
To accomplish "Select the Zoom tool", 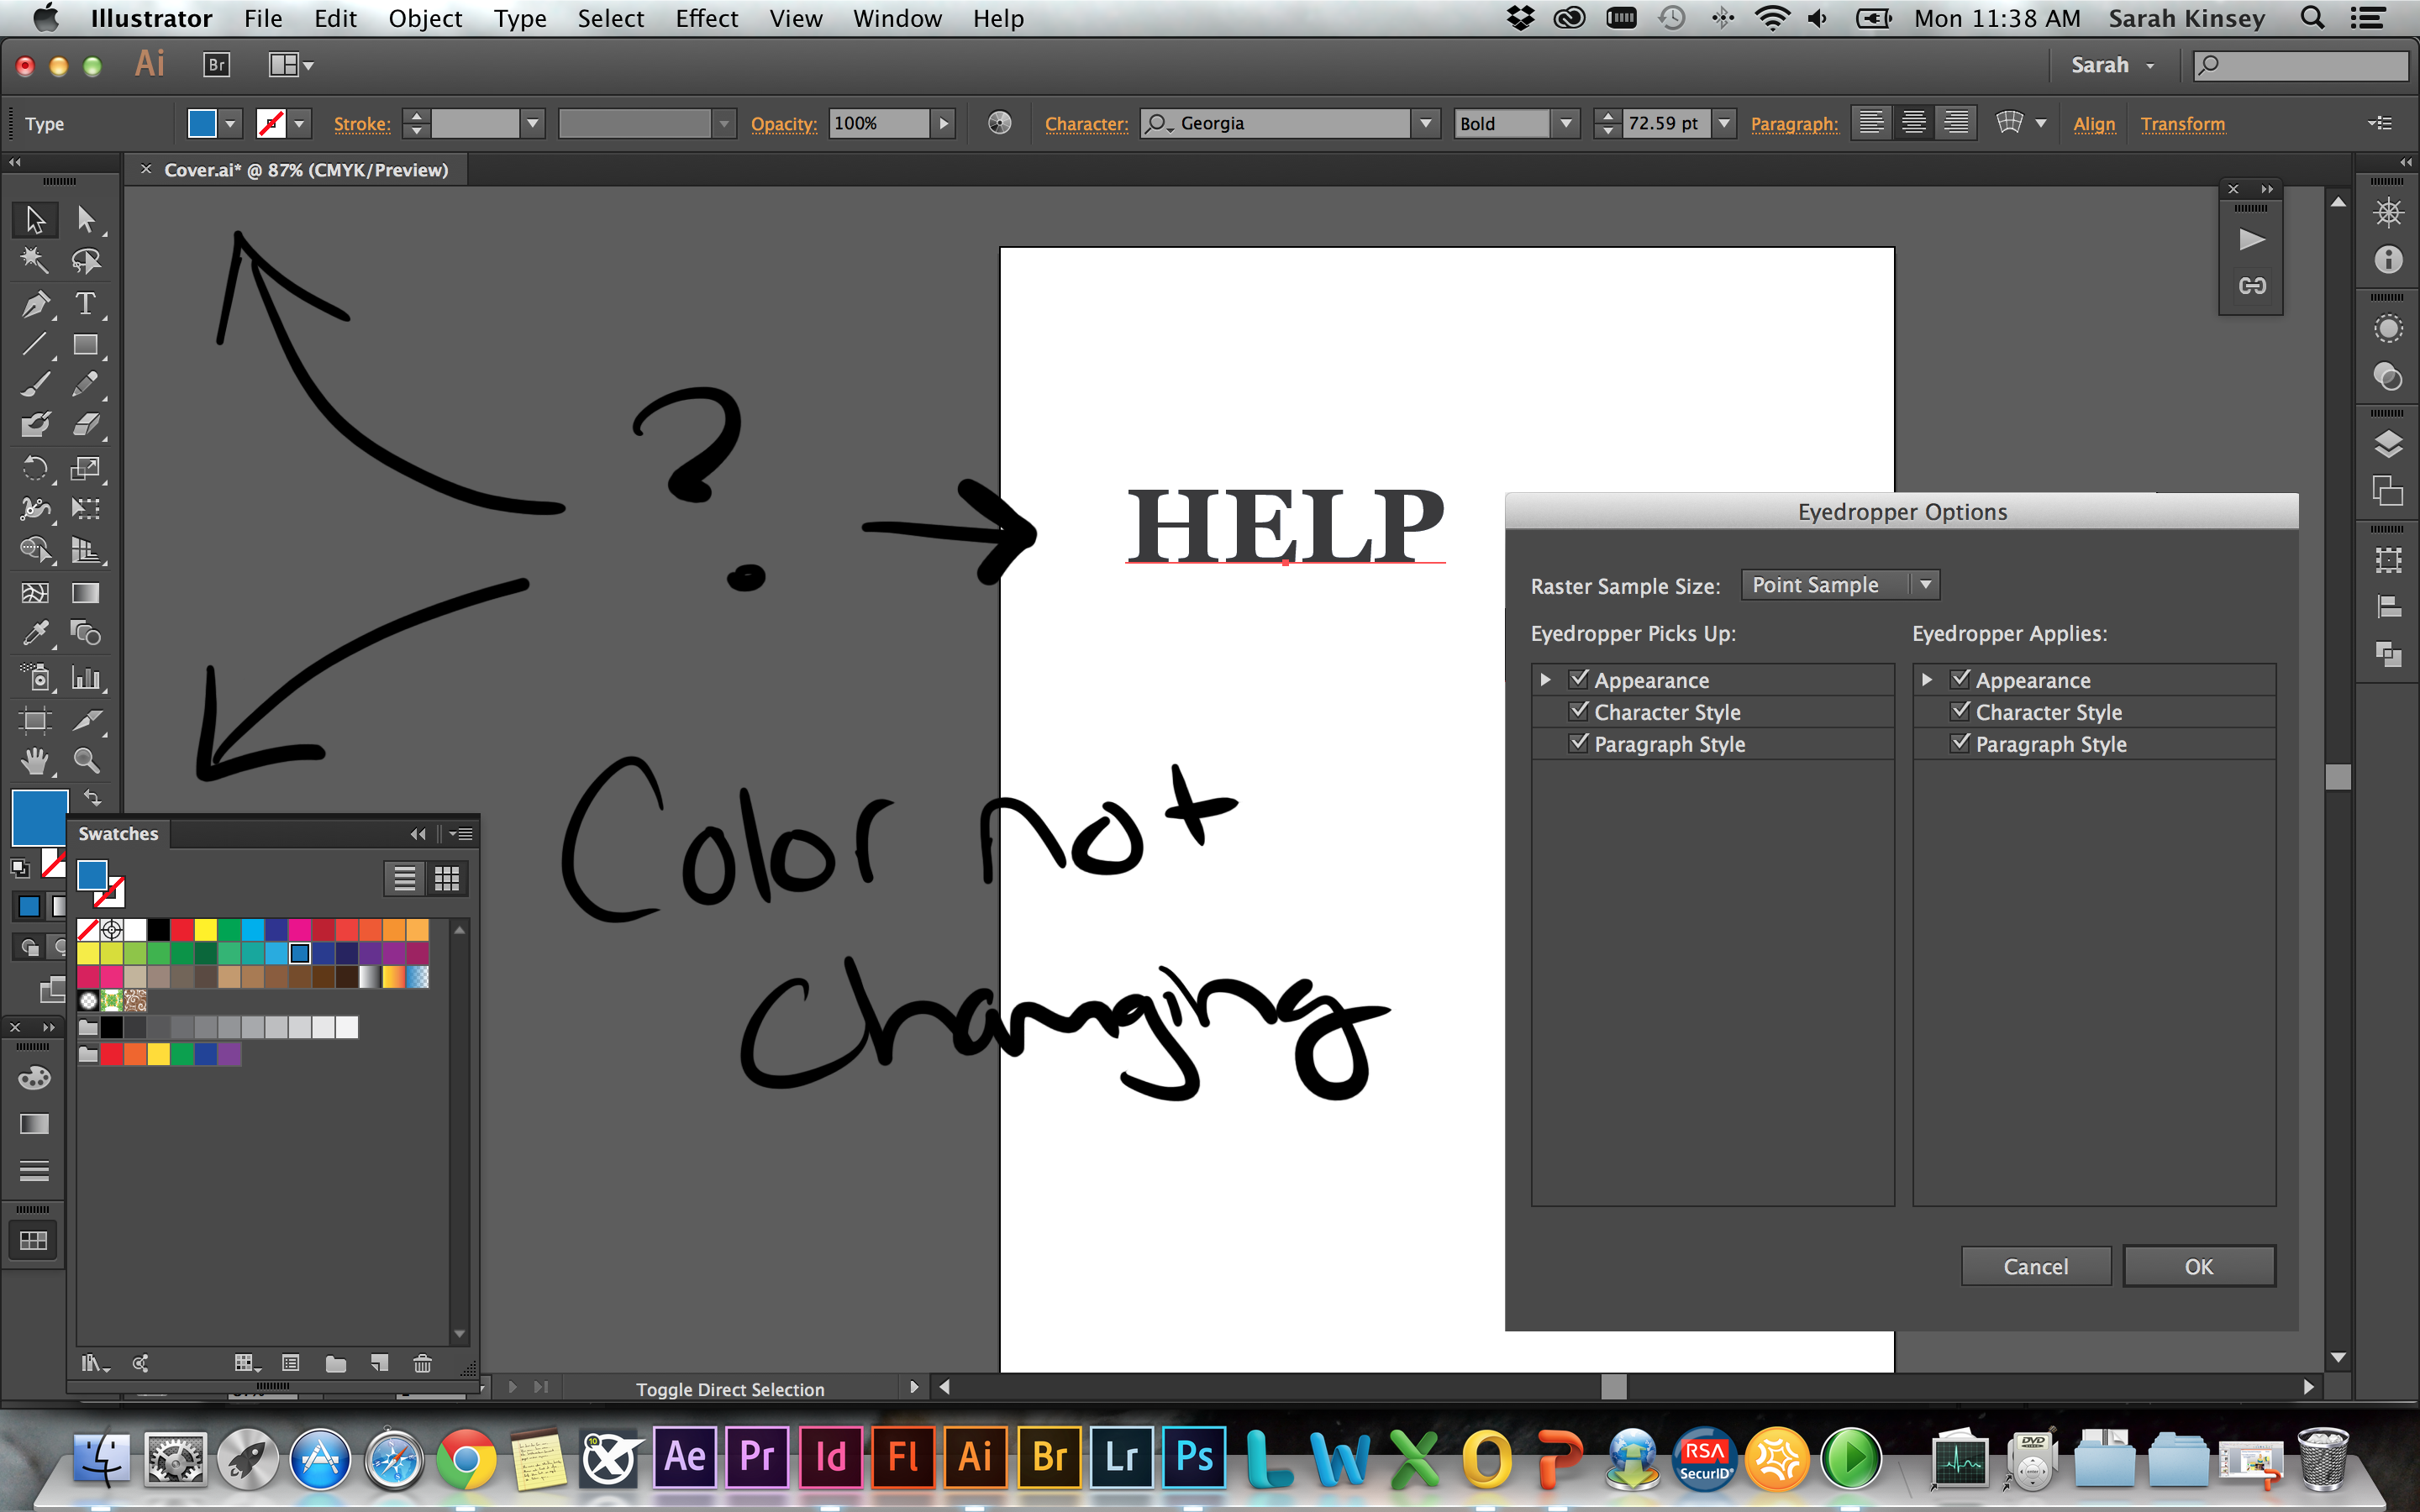I will [82, 761].
